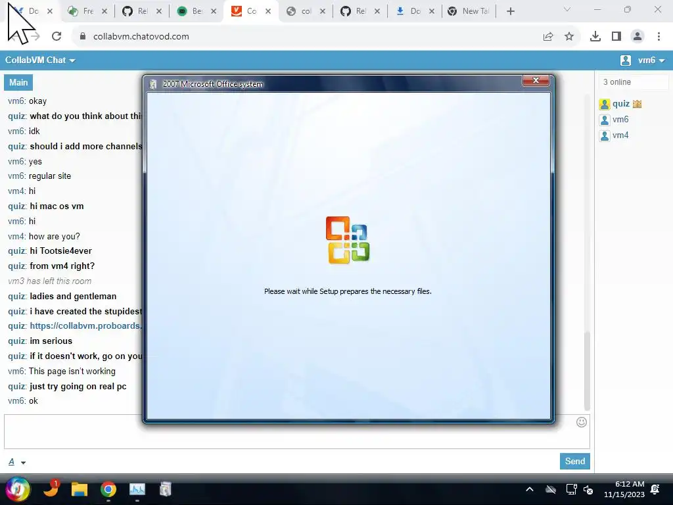Switch to the New Tab browser tab

point(469,11)
